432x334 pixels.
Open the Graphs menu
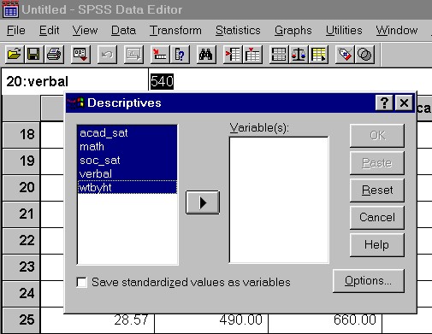pos(293,30)
